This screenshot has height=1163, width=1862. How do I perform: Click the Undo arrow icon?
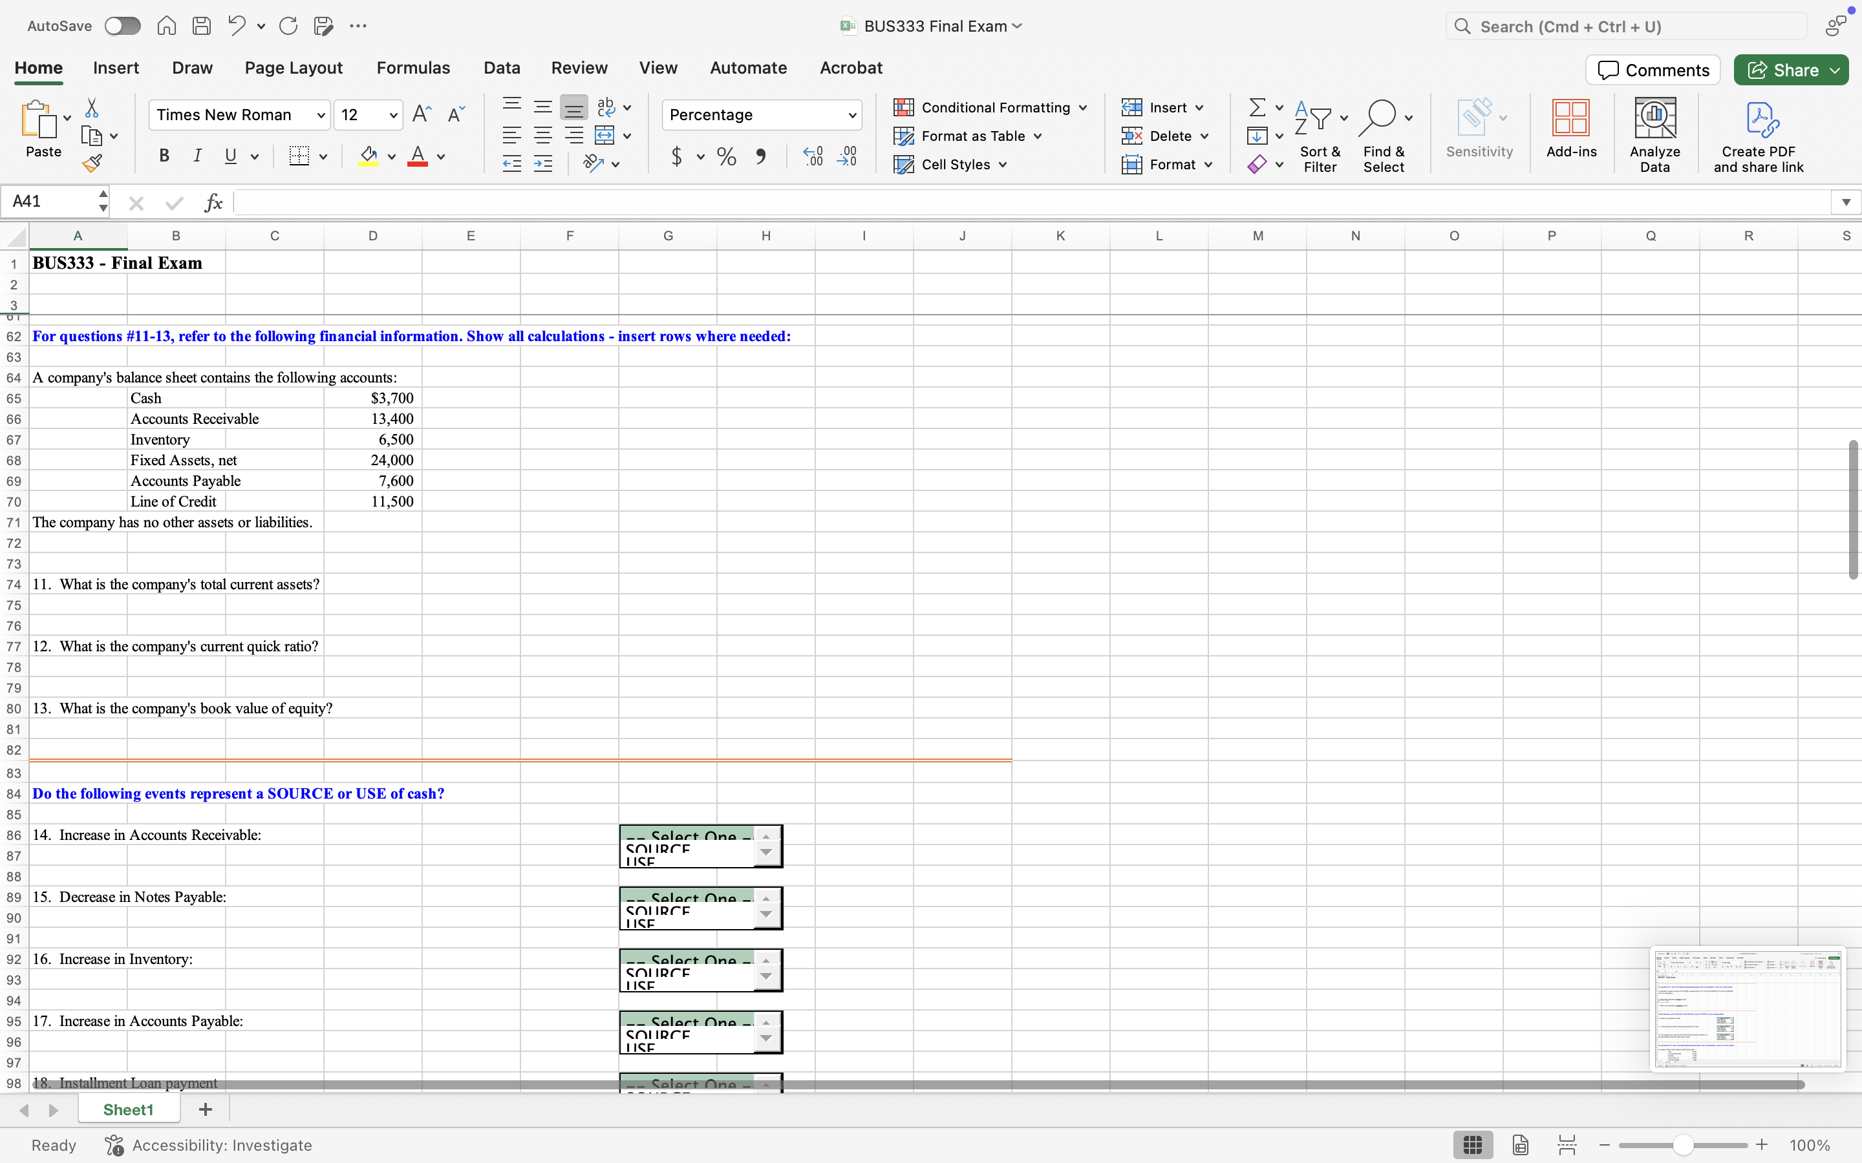[x=236, y=26]
